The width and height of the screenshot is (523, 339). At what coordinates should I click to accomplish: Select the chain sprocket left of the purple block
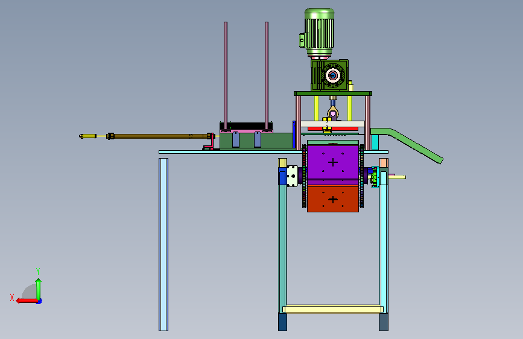click(304, 176)
